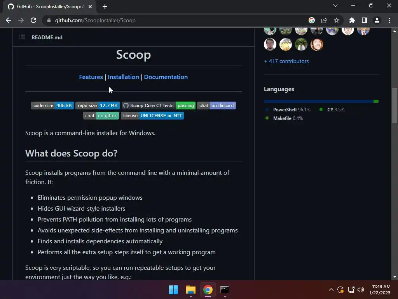Click the scrollbar up arrow
The height and width of the screenshot is (299, 398).
pyautogui.click(x=395, y=31)
